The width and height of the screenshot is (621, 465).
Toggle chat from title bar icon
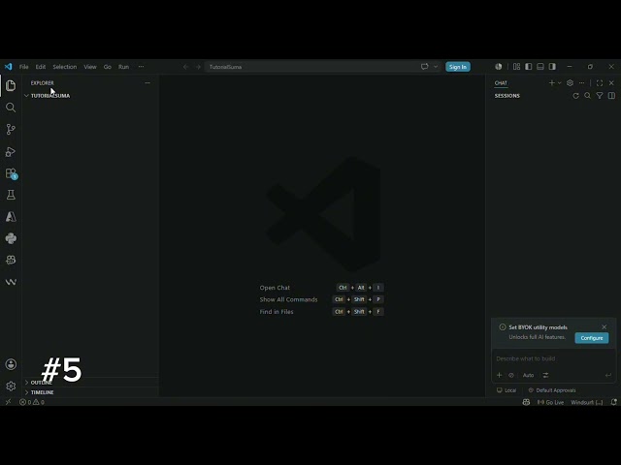pyautogui.click(x=425, y=67)
